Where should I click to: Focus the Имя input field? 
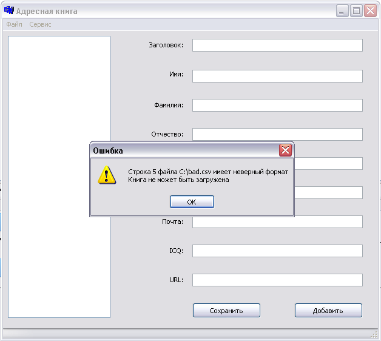(x=277, y=76)
